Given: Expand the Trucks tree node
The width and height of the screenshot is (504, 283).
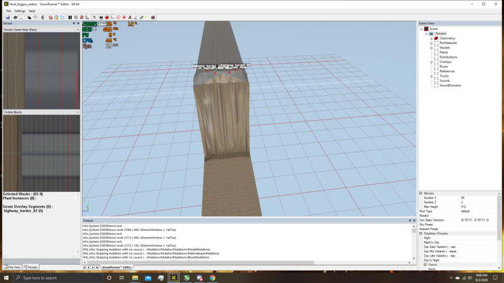Looking at the screenshot, I should pos(432,76).
